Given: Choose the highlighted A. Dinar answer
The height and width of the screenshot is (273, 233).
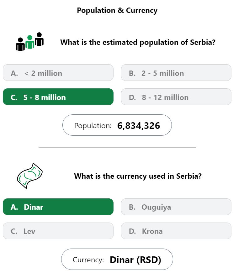Looking at the screenshot, I should click(x=58, y=207).
